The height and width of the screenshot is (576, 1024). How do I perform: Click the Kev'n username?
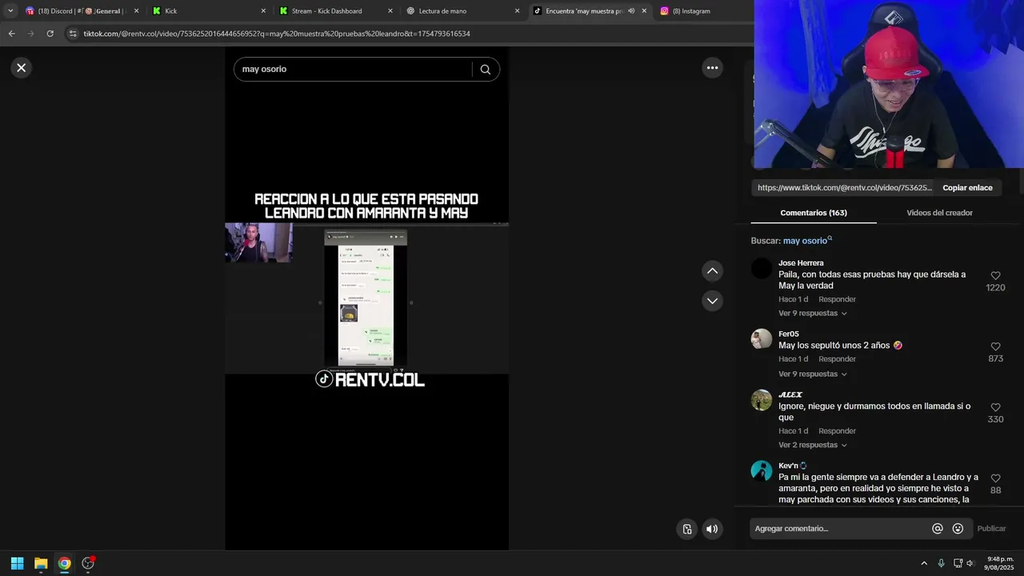[788, 466]
